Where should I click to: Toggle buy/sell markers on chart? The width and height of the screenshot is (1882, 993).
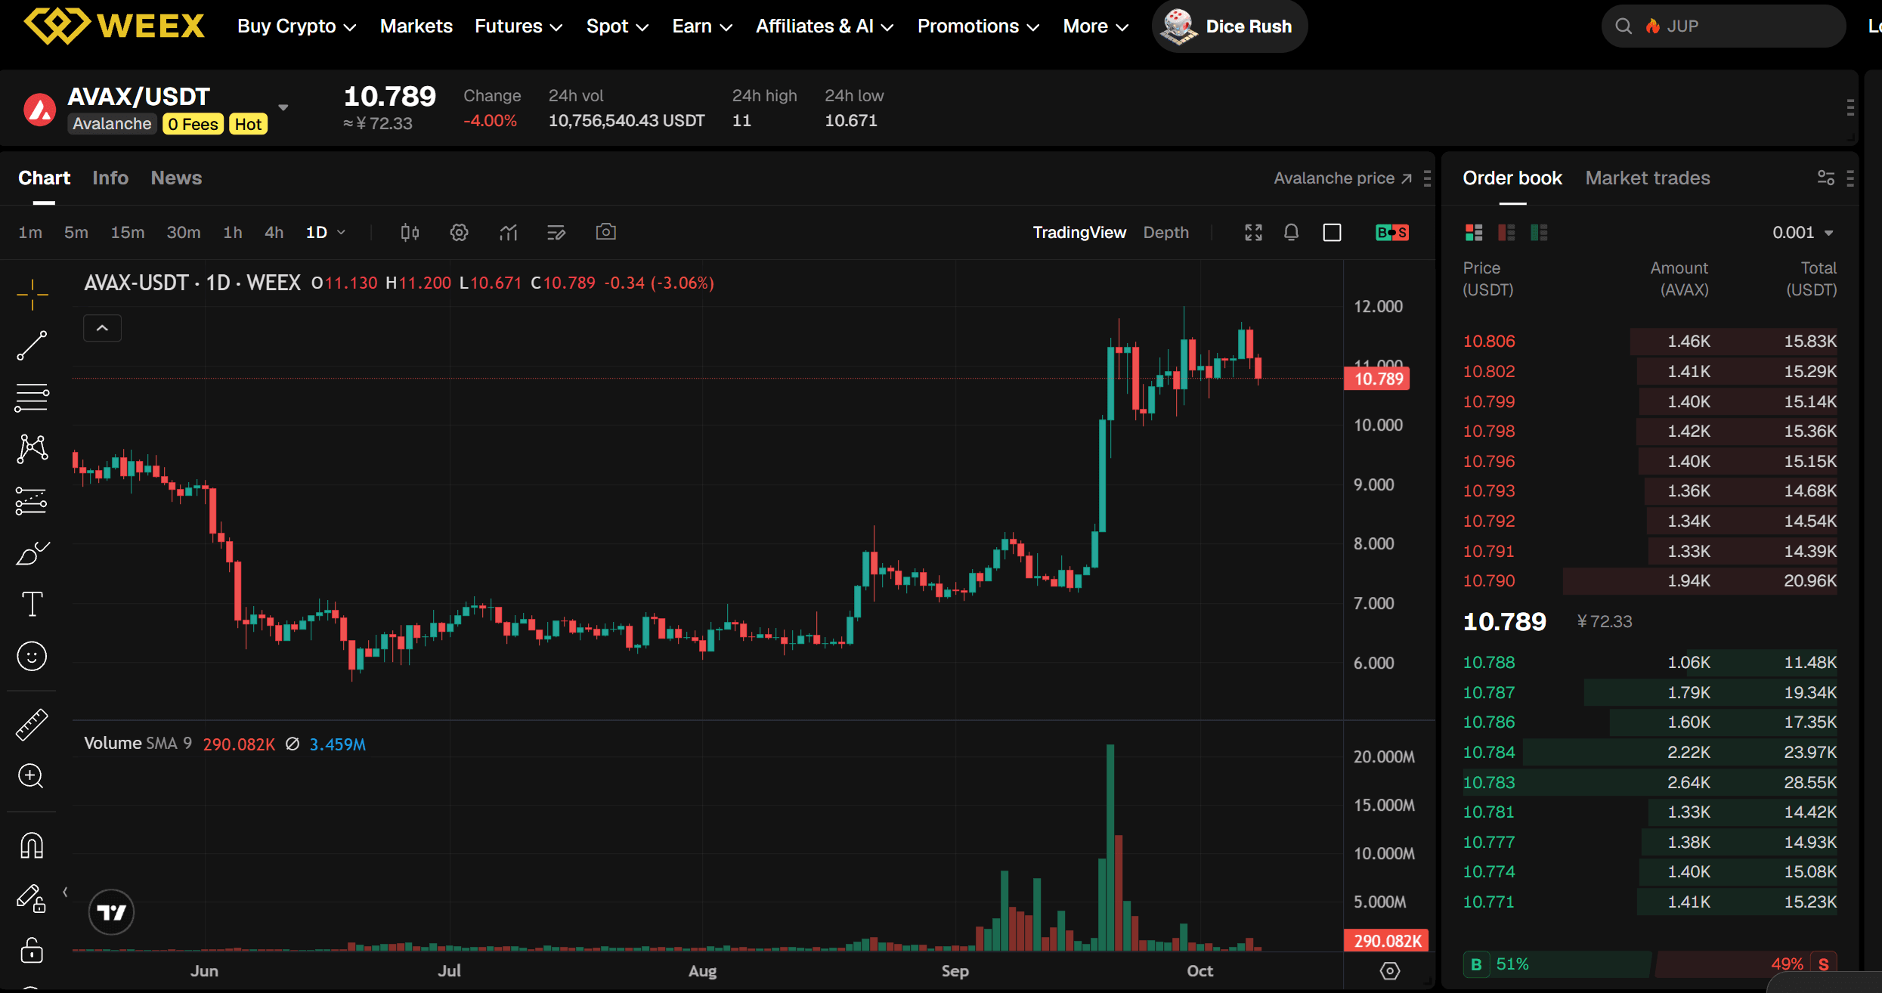pyautogui.click(x=1392, y=233)
